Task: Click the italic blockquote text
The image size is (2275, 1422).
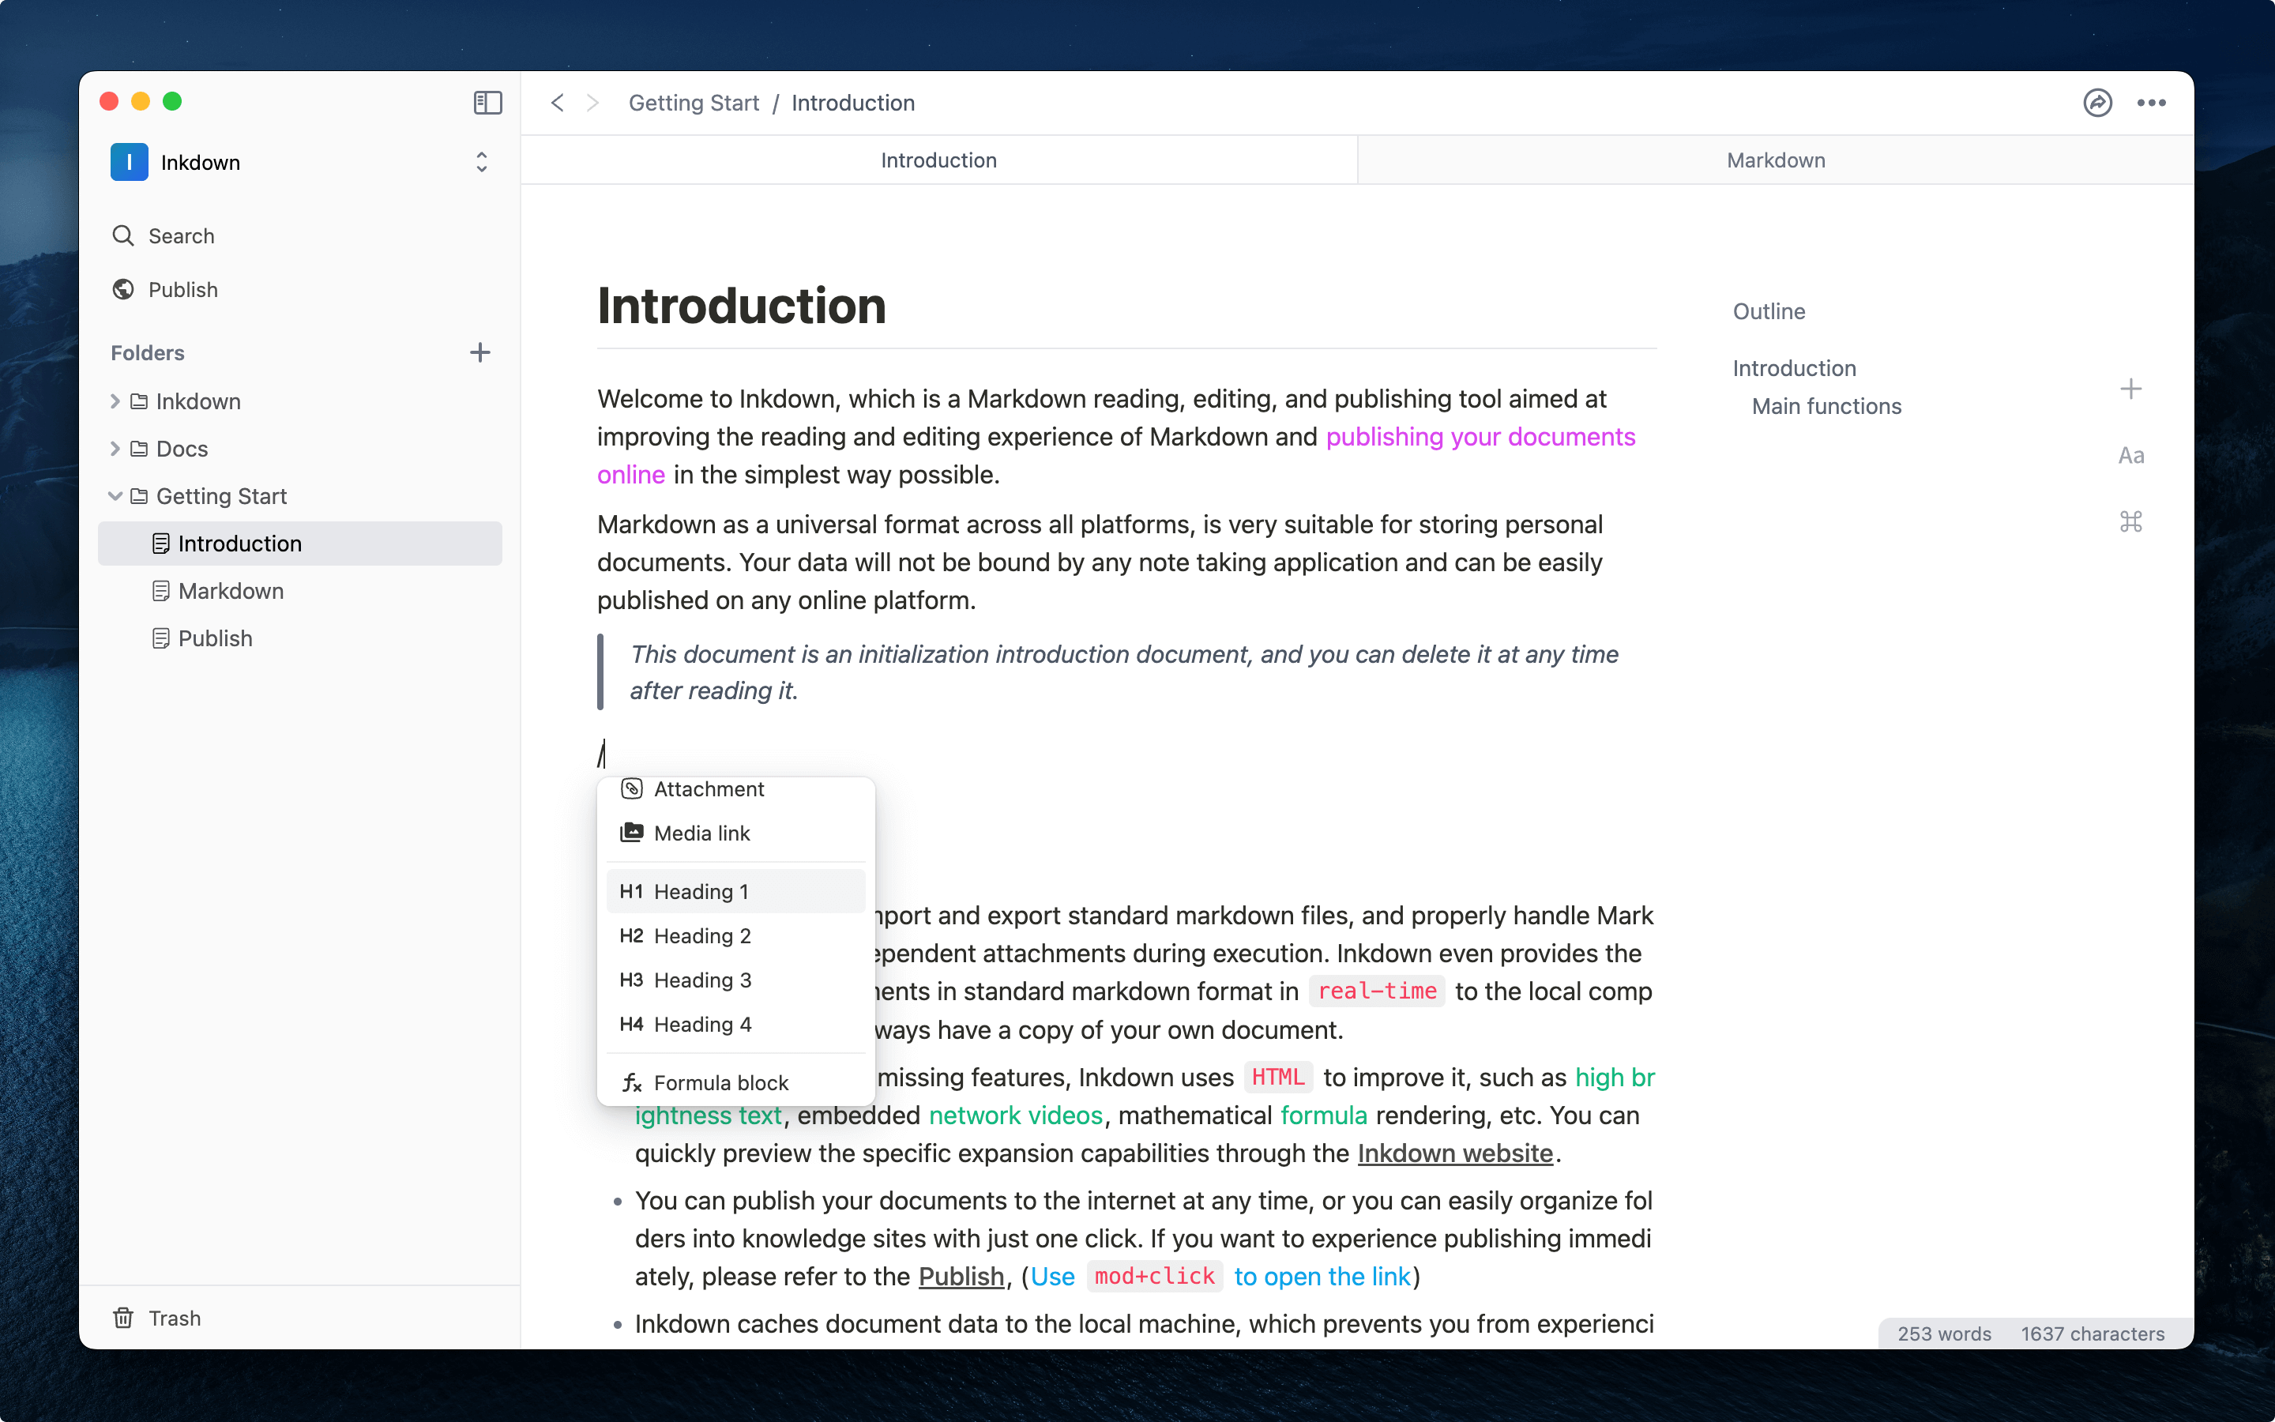Action: 1123,672
